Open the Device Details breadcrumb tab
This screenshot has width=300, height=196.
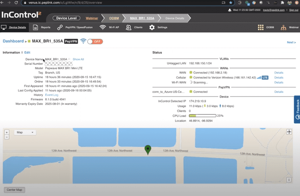(175, 18)
